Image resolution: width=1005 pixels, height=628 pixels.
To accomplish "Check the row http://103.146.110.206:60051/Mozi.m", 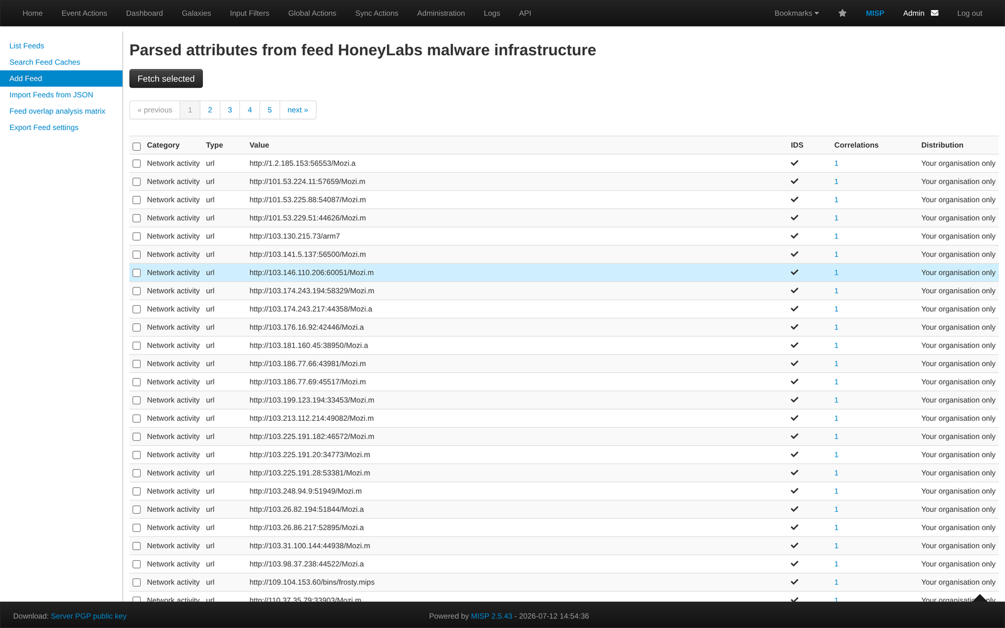I will click(x=136, y=273).
